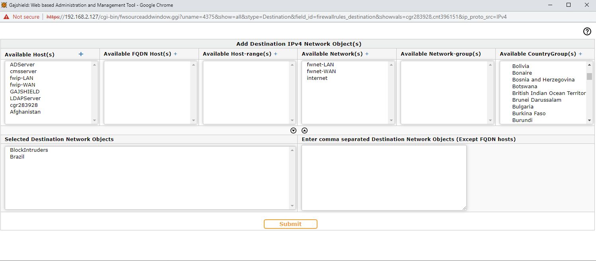Select Burundi in CountryGroup list
Viewport: 596px width, 261px height.
point(522,120)
